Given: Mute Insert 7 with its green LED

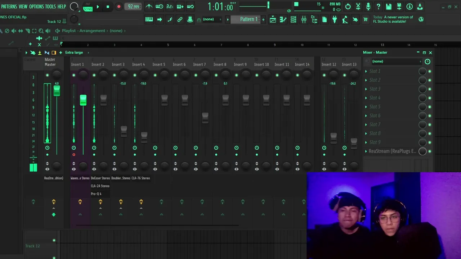Looking at the screenshot, I should click(196, 75).
